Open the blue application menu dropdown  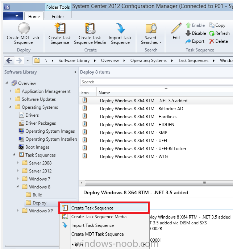tap(13, 16)
